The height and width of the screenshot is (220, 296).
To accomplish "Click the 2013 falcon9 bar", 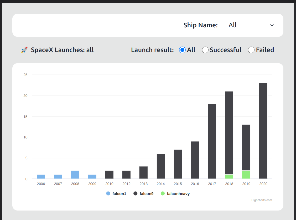I will [x=143, y=173].
